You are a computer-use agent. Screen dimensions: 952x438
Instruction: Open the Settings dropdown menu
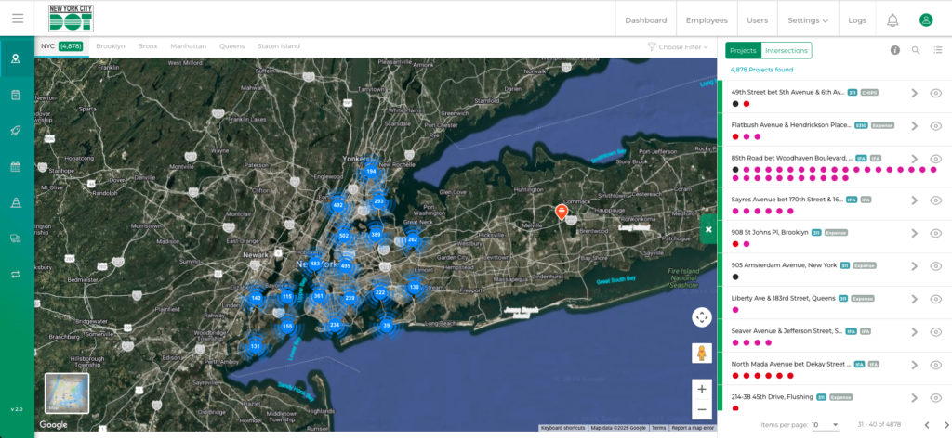(807, 19)
